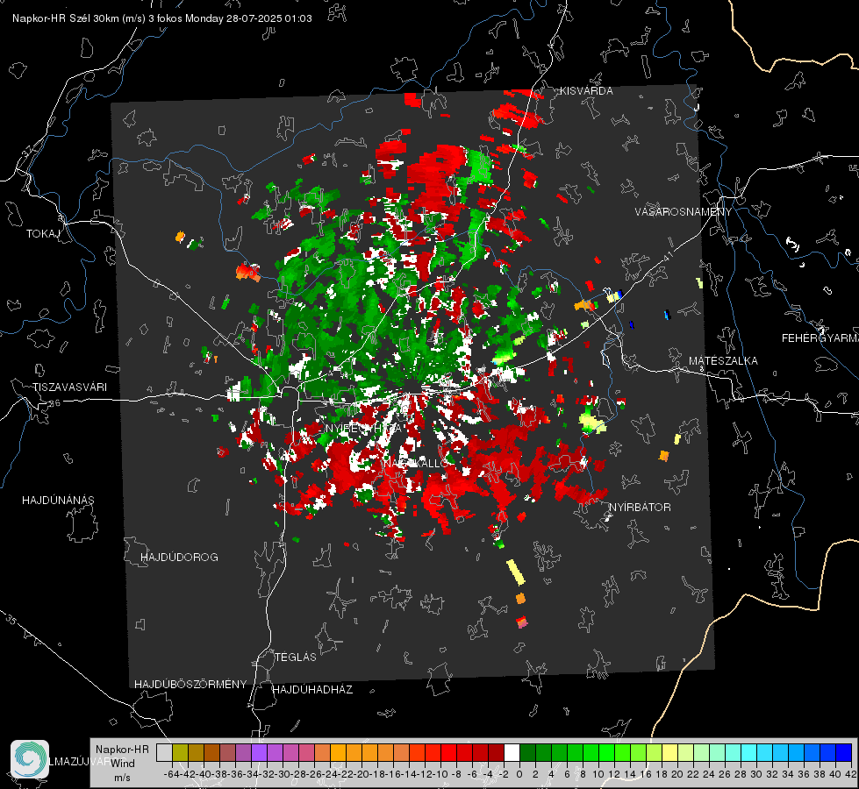The height and width of the screenshot is (789, 859).
Task: Click the VÁSÁROSNAMÉNY city label
Action: coord(684,212)
